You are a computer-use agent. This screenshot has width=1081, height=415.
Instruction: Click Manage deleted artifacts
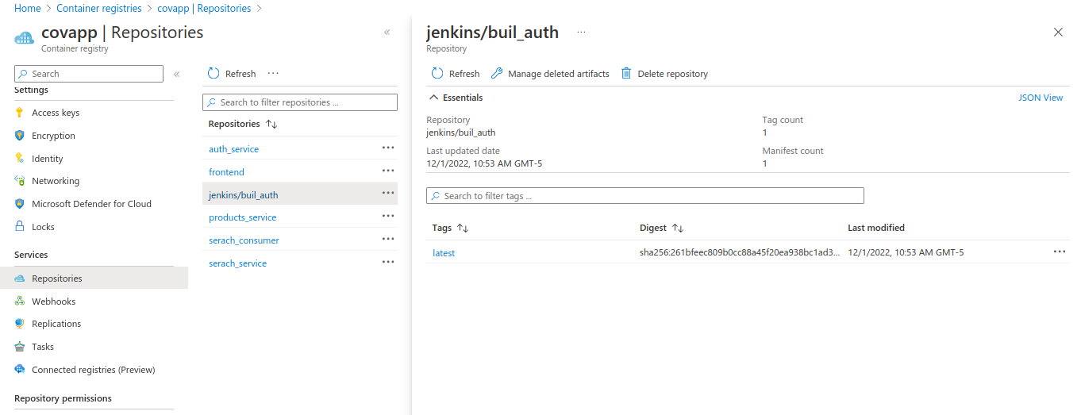[x=550, y=74]
